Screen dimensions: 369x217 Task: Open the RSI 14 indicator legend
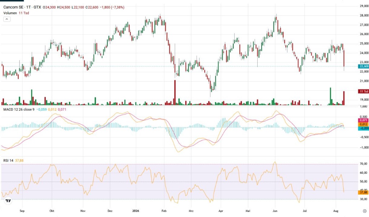pos(8,161)
